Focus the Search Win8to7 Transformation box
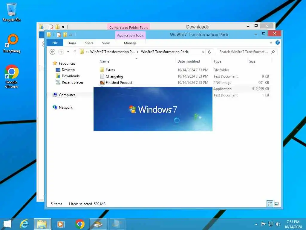306x230 pixels. pos(247,52)
